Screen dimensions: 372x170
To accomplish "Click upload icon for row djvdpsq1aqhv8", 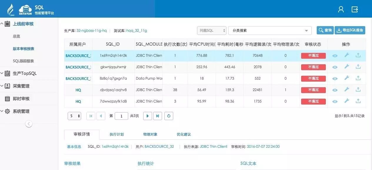I will [x=358, y=89].
